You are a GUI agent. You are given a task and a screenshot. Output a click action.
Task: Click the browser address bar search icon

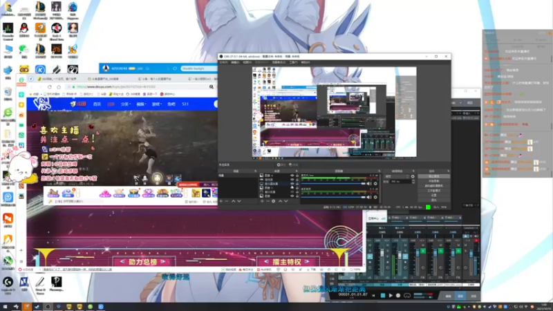point(212,87)
